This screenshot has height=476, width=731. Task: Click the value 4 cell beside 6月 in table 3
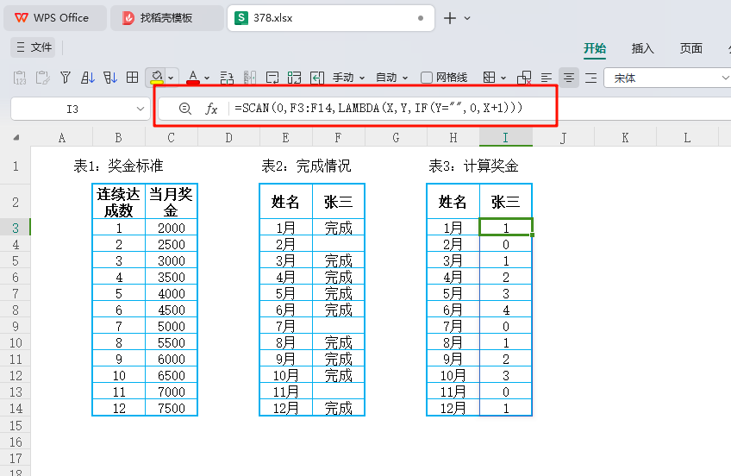(x=506, y=310)
